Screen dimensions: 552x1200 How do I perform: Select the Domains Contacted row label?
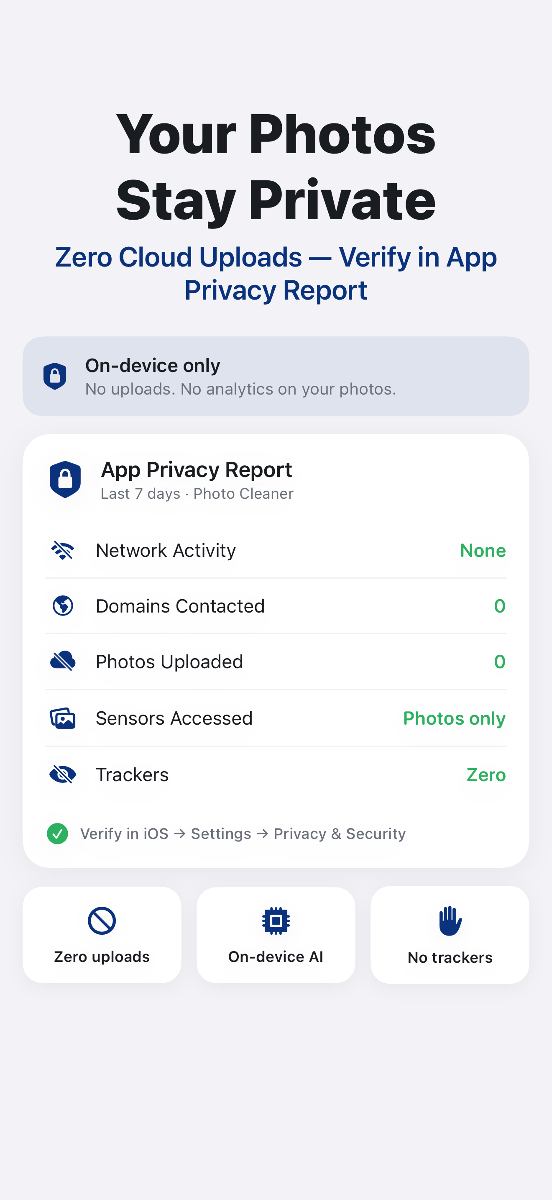[180, 606]
